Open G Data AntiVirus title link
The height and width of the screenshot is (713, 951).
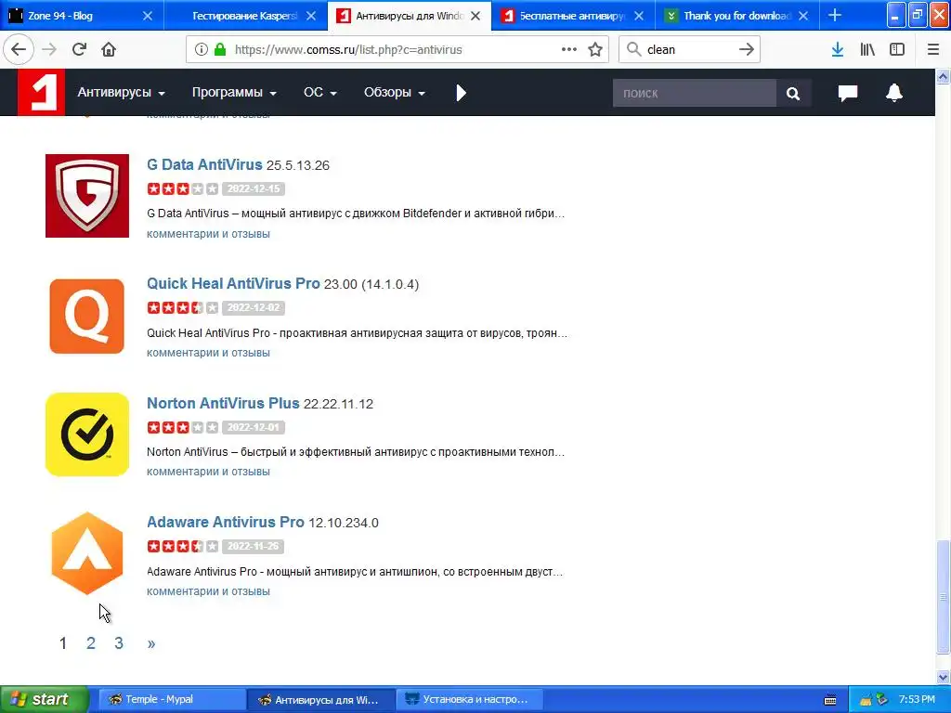tap(204, 164)
